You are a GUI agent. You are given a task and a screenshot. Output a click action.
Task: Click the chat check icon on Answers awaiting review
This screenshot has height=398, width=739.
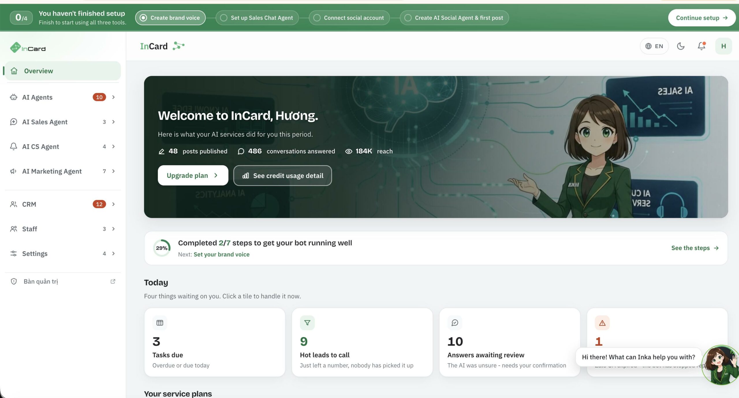pos(455,323)
